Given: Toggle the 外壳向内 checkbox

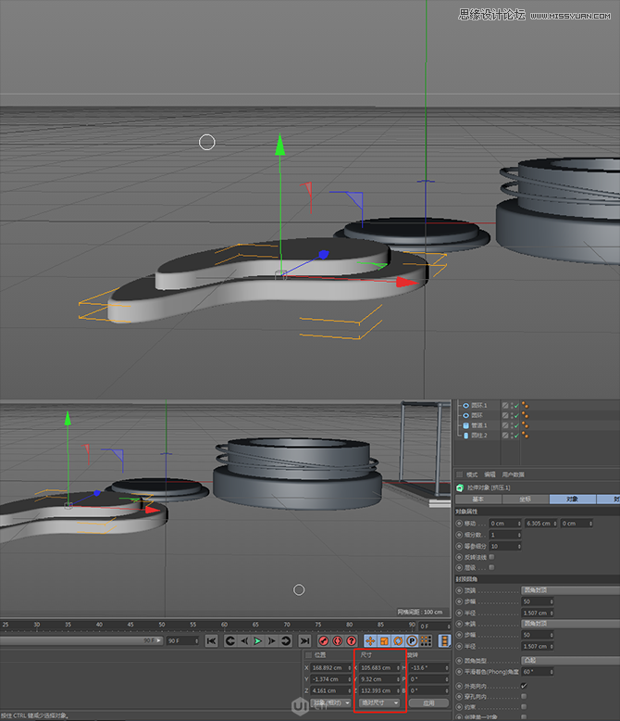Looking at the screenshot, I should pyautogui.click(x=524, y=685).
